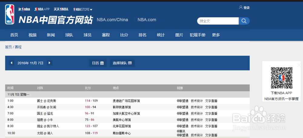Open the 视频 menu item
Screen dimensions: 303x138
point(32,35)
